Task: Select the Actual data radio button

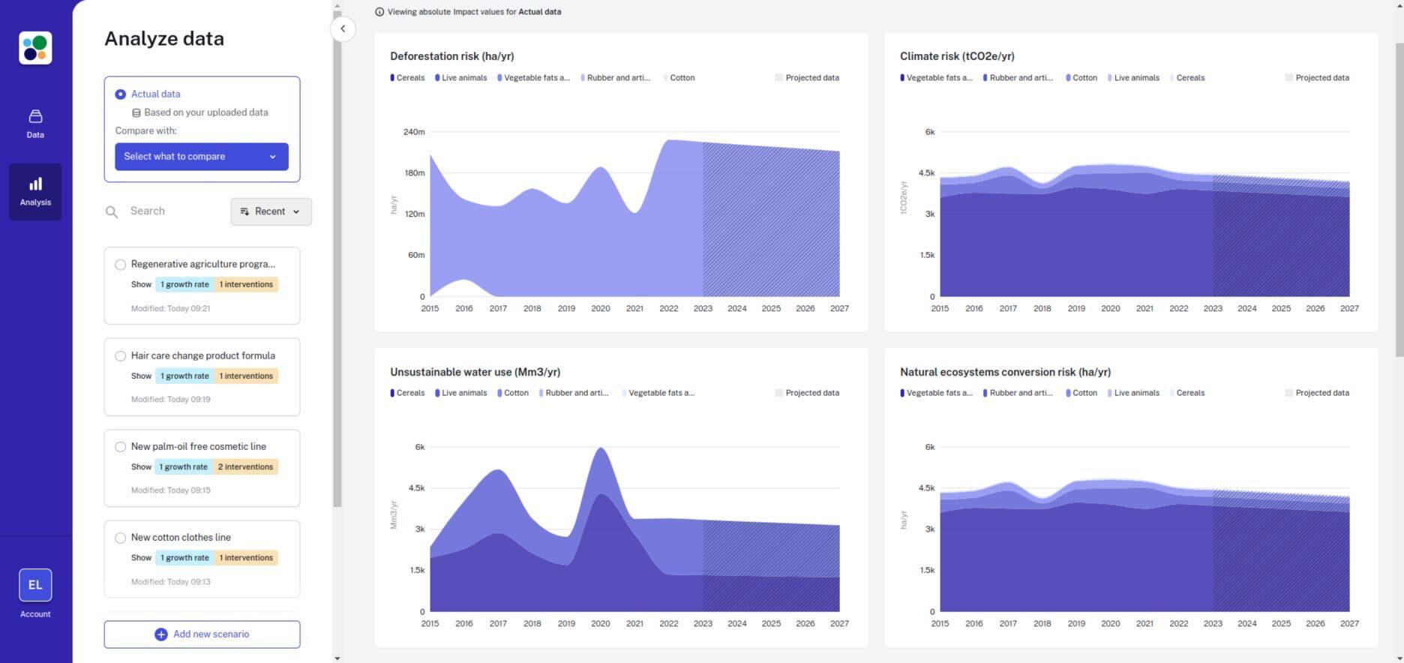Action: tap(120, 94)
